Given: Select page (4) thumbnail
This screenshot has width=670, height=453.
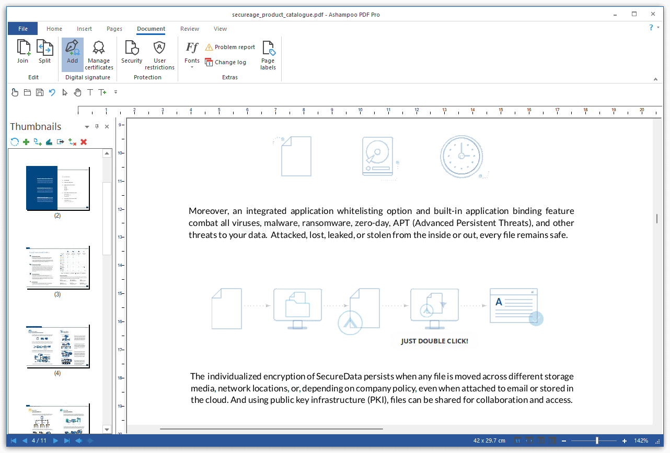Looking at the screenshot, I should (x=57, y=346).
